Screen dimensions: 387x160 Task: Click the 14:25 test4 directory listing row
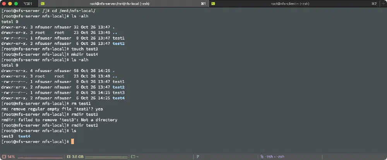63,98
